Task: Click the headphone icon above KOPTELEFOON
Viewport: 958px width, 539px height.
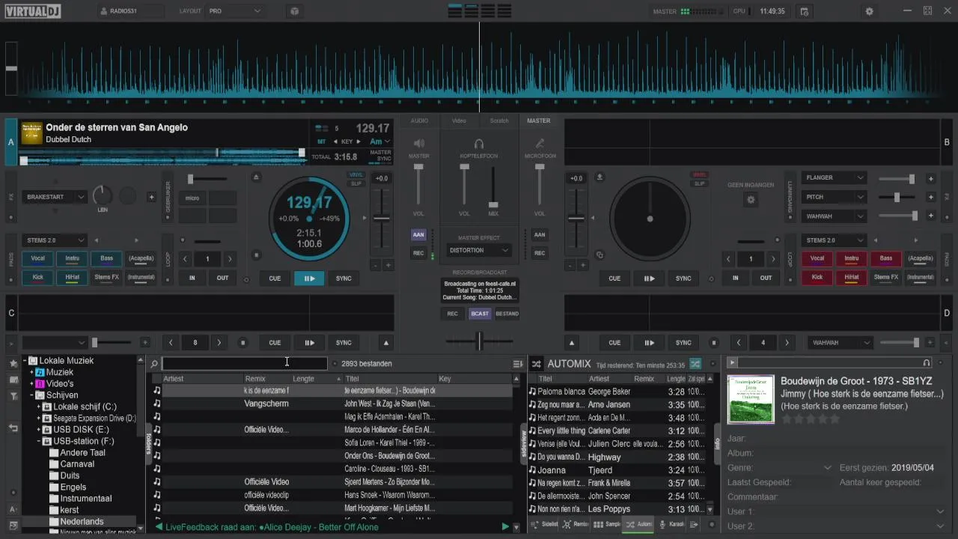Action: pyautogui.click(x=479, y=143)
